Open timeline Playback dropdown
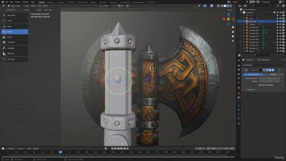This screenshot has height=161, width=286. 12,148
